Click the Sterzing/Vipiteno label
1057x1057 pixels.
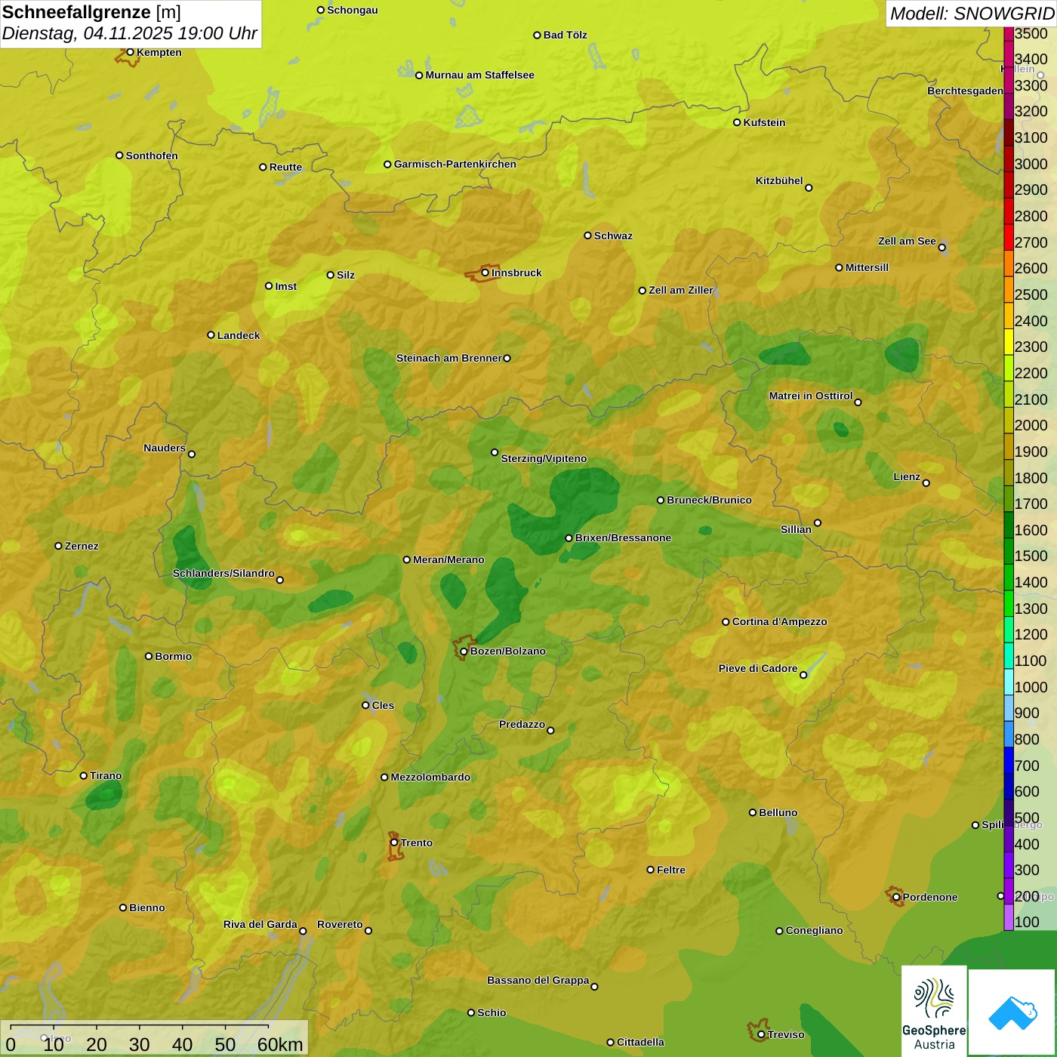click(x=544, y=458)
